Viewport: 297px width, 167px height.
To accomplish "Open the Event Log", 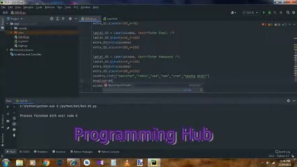I will pyautogui.click(x=283, y=152).
